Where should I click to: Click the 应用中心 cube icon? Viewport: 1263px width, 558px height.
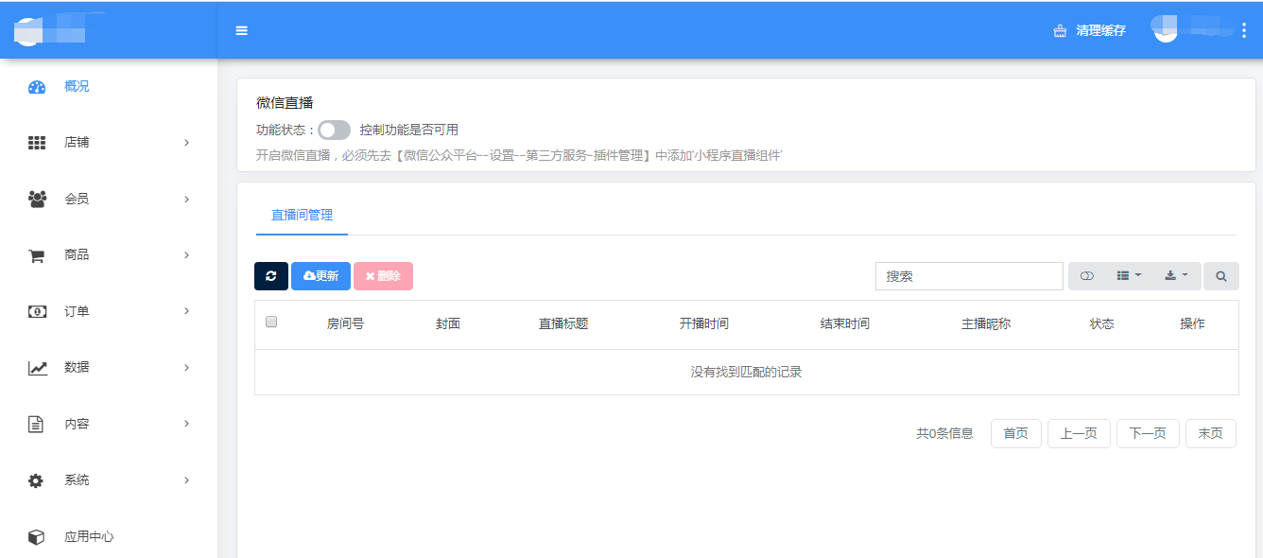tap(37, 537)
